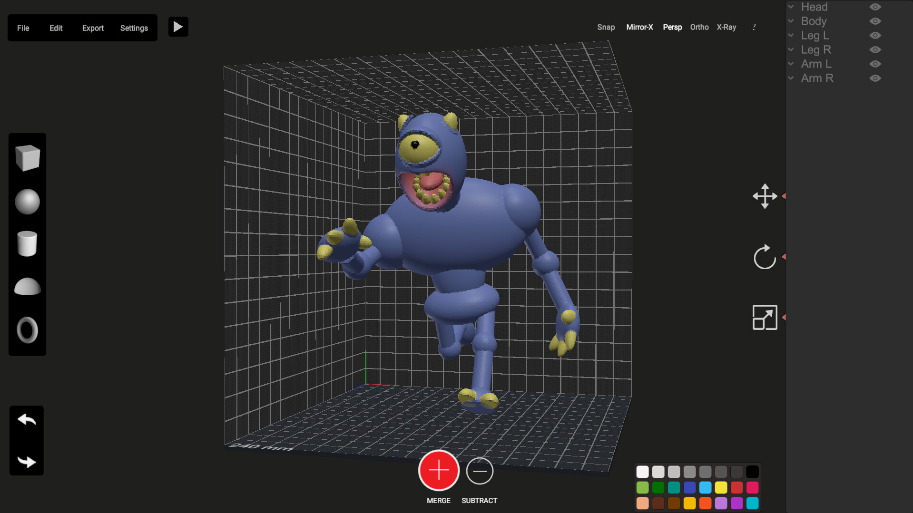Click the MERGE button
913x513 pixels.
pyautogui.click(x=438, y=470)
